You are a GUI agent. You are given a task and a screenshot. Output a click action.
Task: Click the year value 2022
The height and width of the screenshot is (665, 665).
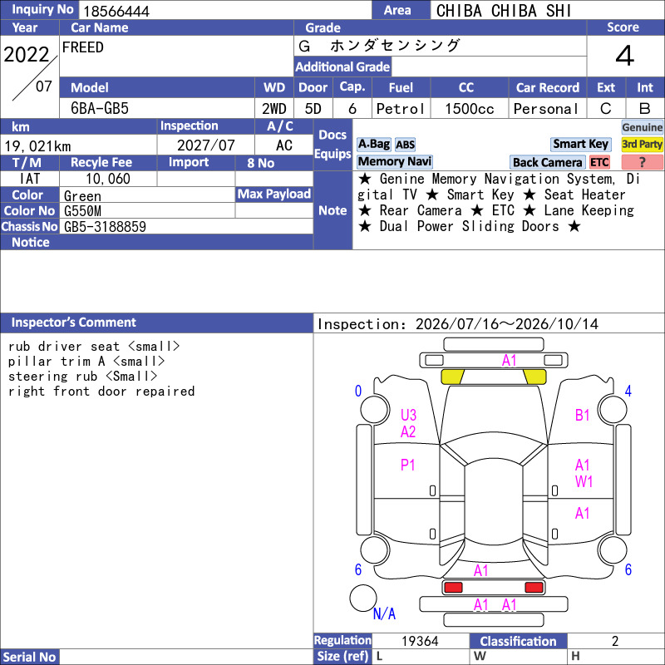coord(27,54)
